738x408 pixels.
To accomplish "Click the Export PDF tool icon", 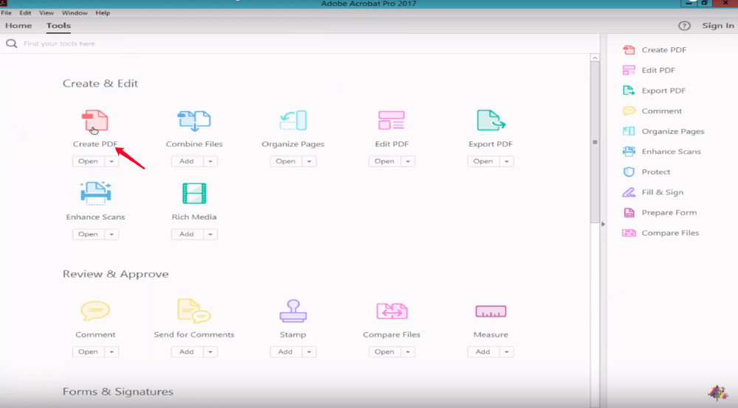I will (490, 121).
